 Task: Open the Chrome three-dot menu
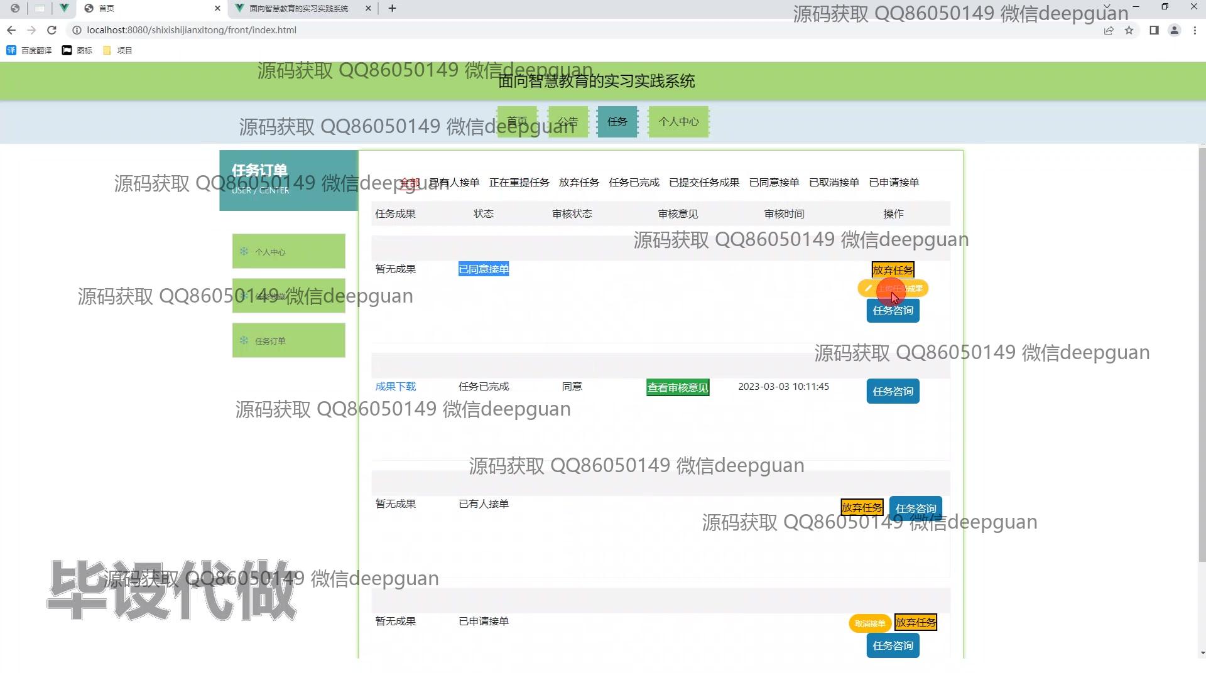(x=1195, y=30)
